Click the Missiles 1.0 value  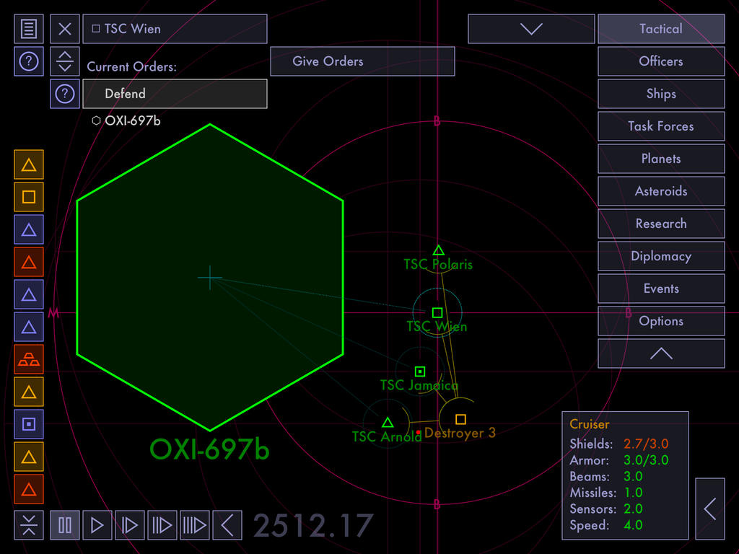[x=633, y=493]
